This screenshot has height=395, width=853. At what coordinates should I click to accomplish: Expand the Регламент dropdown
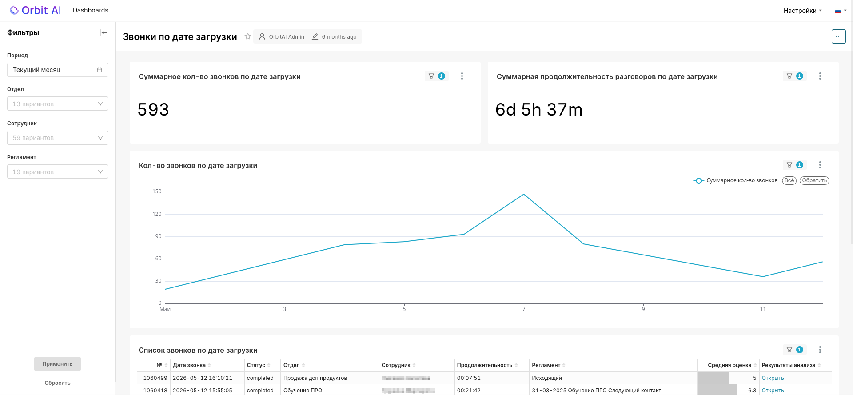(x=57, y=172)
